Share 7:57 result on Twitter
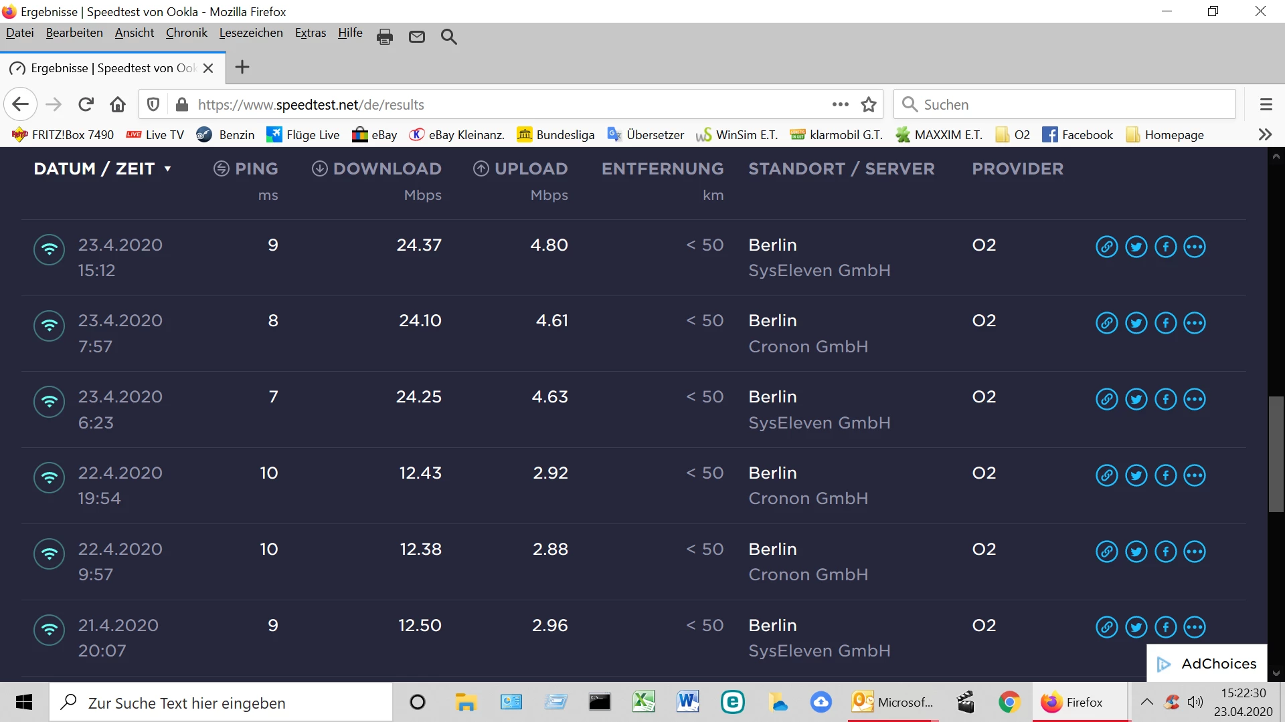Viewport: 1285px width, 722px height. point(1136,323)
